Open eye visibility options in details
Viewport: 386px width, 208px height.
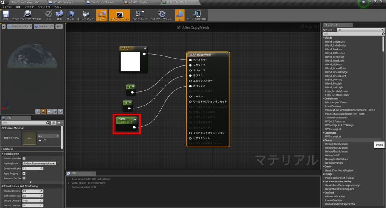click(x=60, y=123)
